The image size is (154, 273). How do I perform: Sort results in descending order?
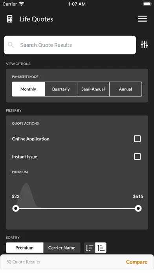[90, 248]
